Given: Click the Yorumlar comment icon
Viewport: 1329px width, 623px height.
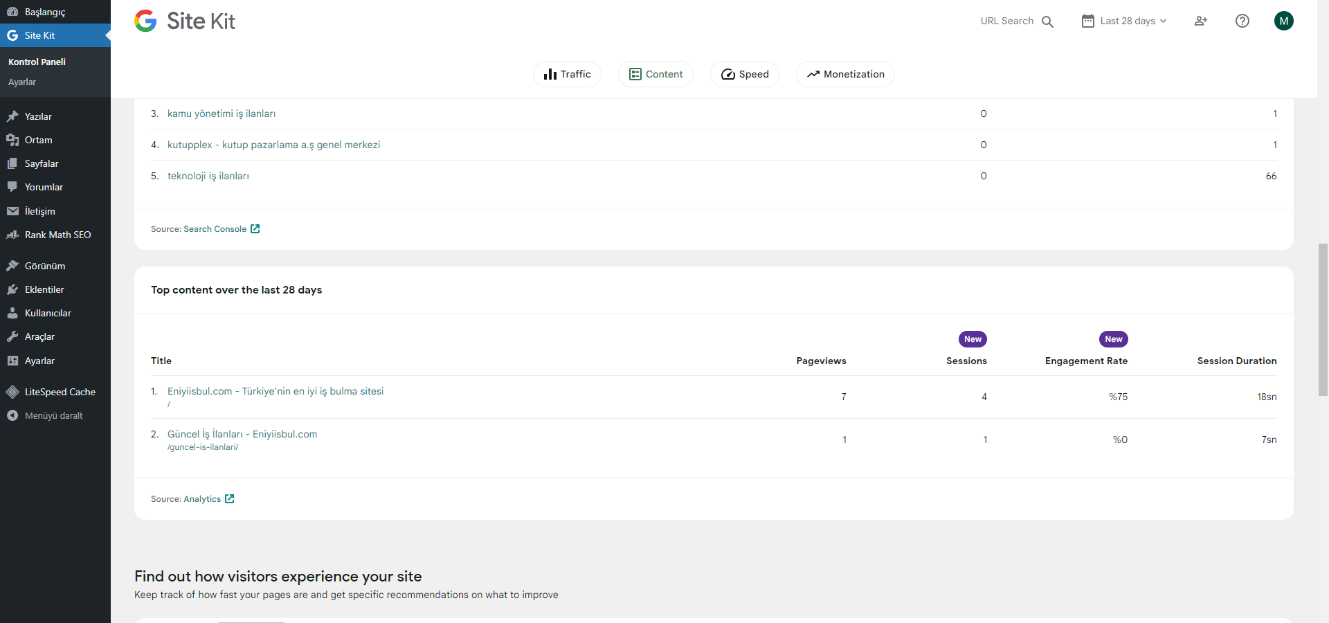Looking at the screenshot, I should [x=12, y=187].
